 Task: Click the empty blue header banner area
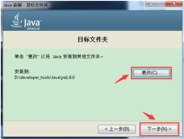tap(106, 21)
